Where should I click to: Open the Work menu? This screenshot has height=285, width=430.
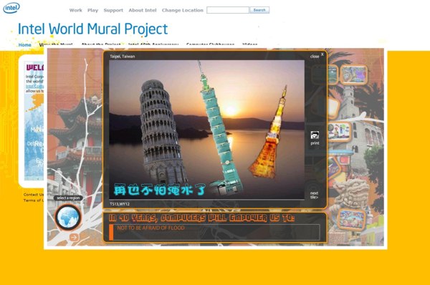[x=76, y=10]
